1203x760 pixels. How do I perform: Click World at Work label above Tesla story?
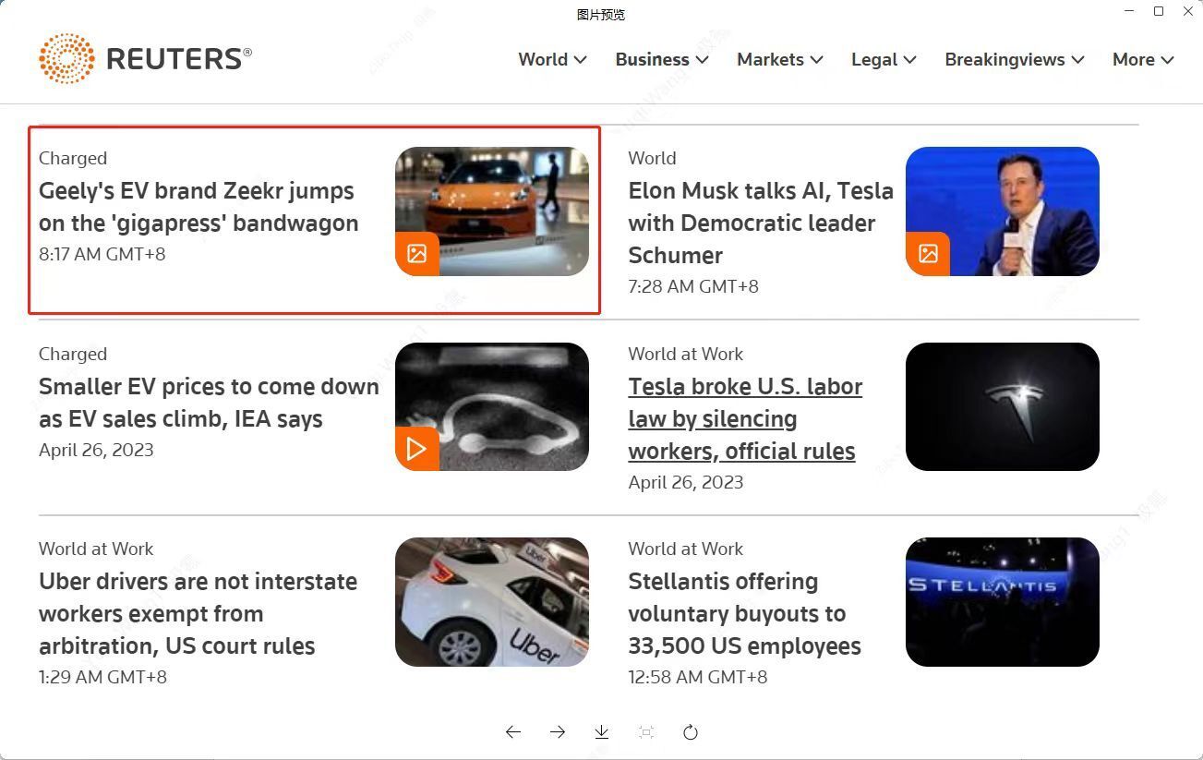click(x=685, y=354)
